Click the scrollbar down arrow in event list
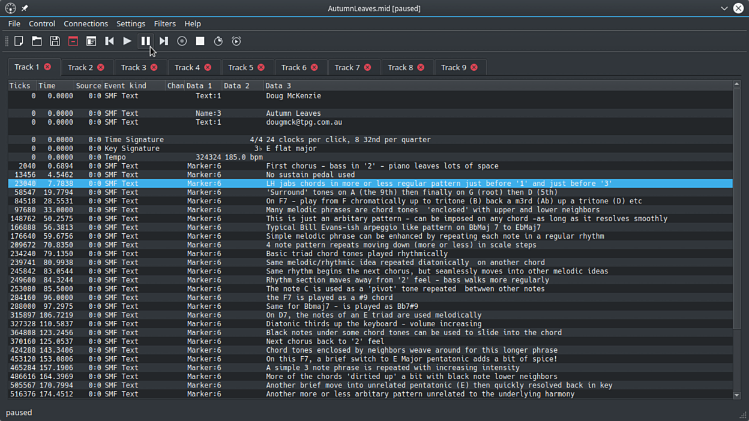This screenshot has height=421, width=749. pos(737,395)
